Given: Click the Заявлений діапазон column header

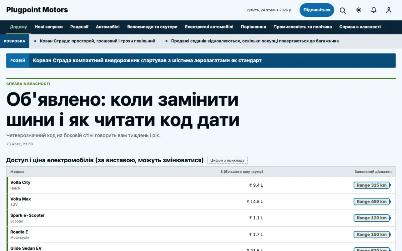Looking at the screenshot, I should 373,172.
